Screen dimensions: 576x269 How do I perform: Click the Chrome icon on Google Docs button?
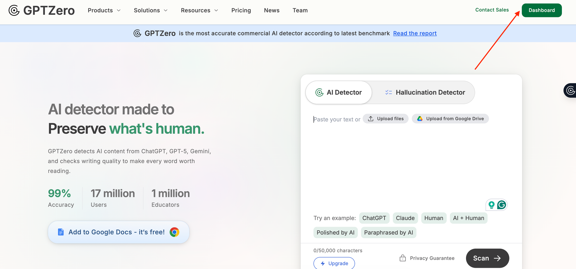(175, 232)
